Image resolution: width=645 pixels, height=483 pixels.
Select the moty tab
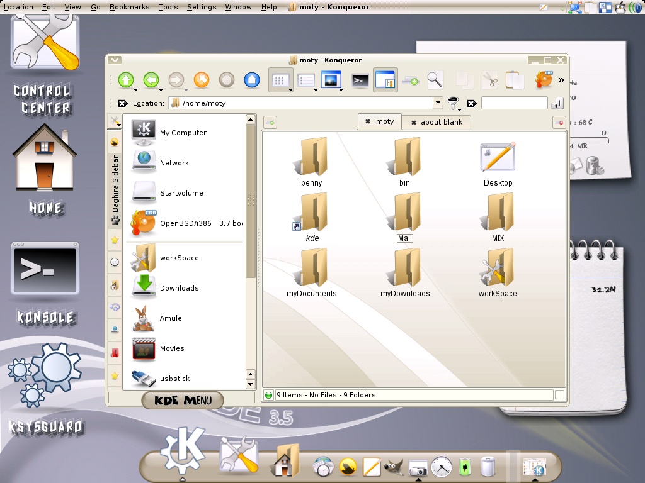pos(379,121)
